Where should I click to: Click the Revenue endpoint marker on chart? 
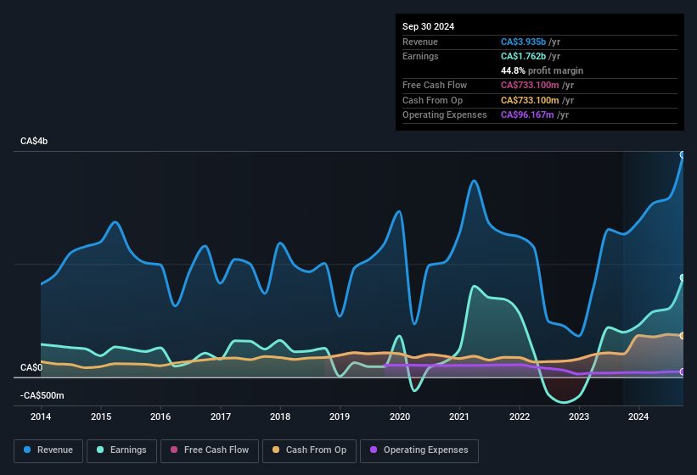click(683, 155)
